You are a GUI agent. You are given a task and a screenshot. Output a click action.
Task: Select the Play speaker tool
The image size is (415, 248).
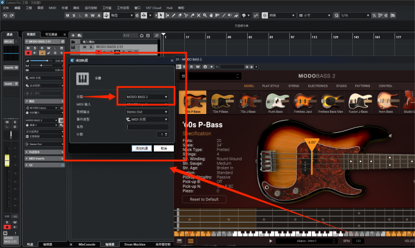(x=229, y=16)
